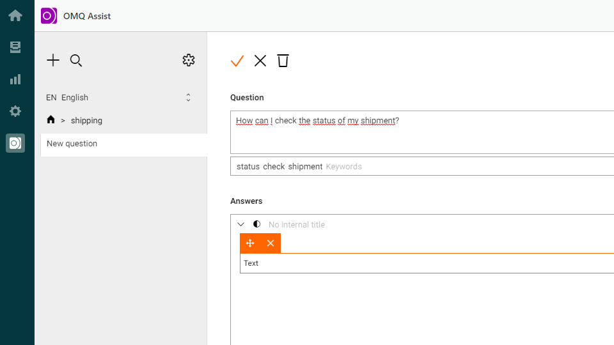Toggle answer half-circle status icon
Viewport: 614px width, 345px height.
[x=257, y=224]
